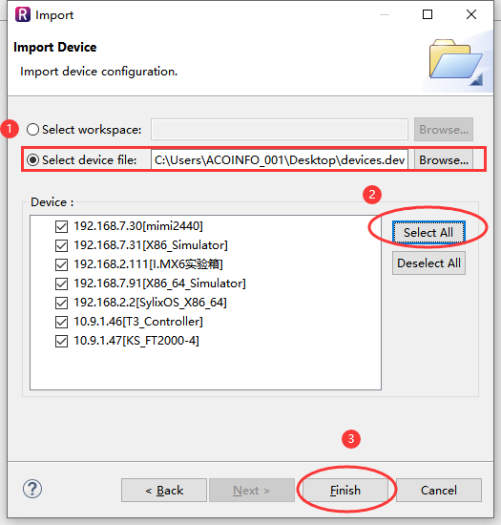Maximize the Import dialog window

click(x=428, y=14)
